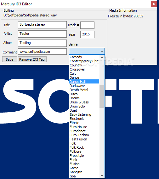Screen dimensions: 159x179
Task: Select Comedy genre from the list
Action: pyautogui.click(x=84, y=57)
